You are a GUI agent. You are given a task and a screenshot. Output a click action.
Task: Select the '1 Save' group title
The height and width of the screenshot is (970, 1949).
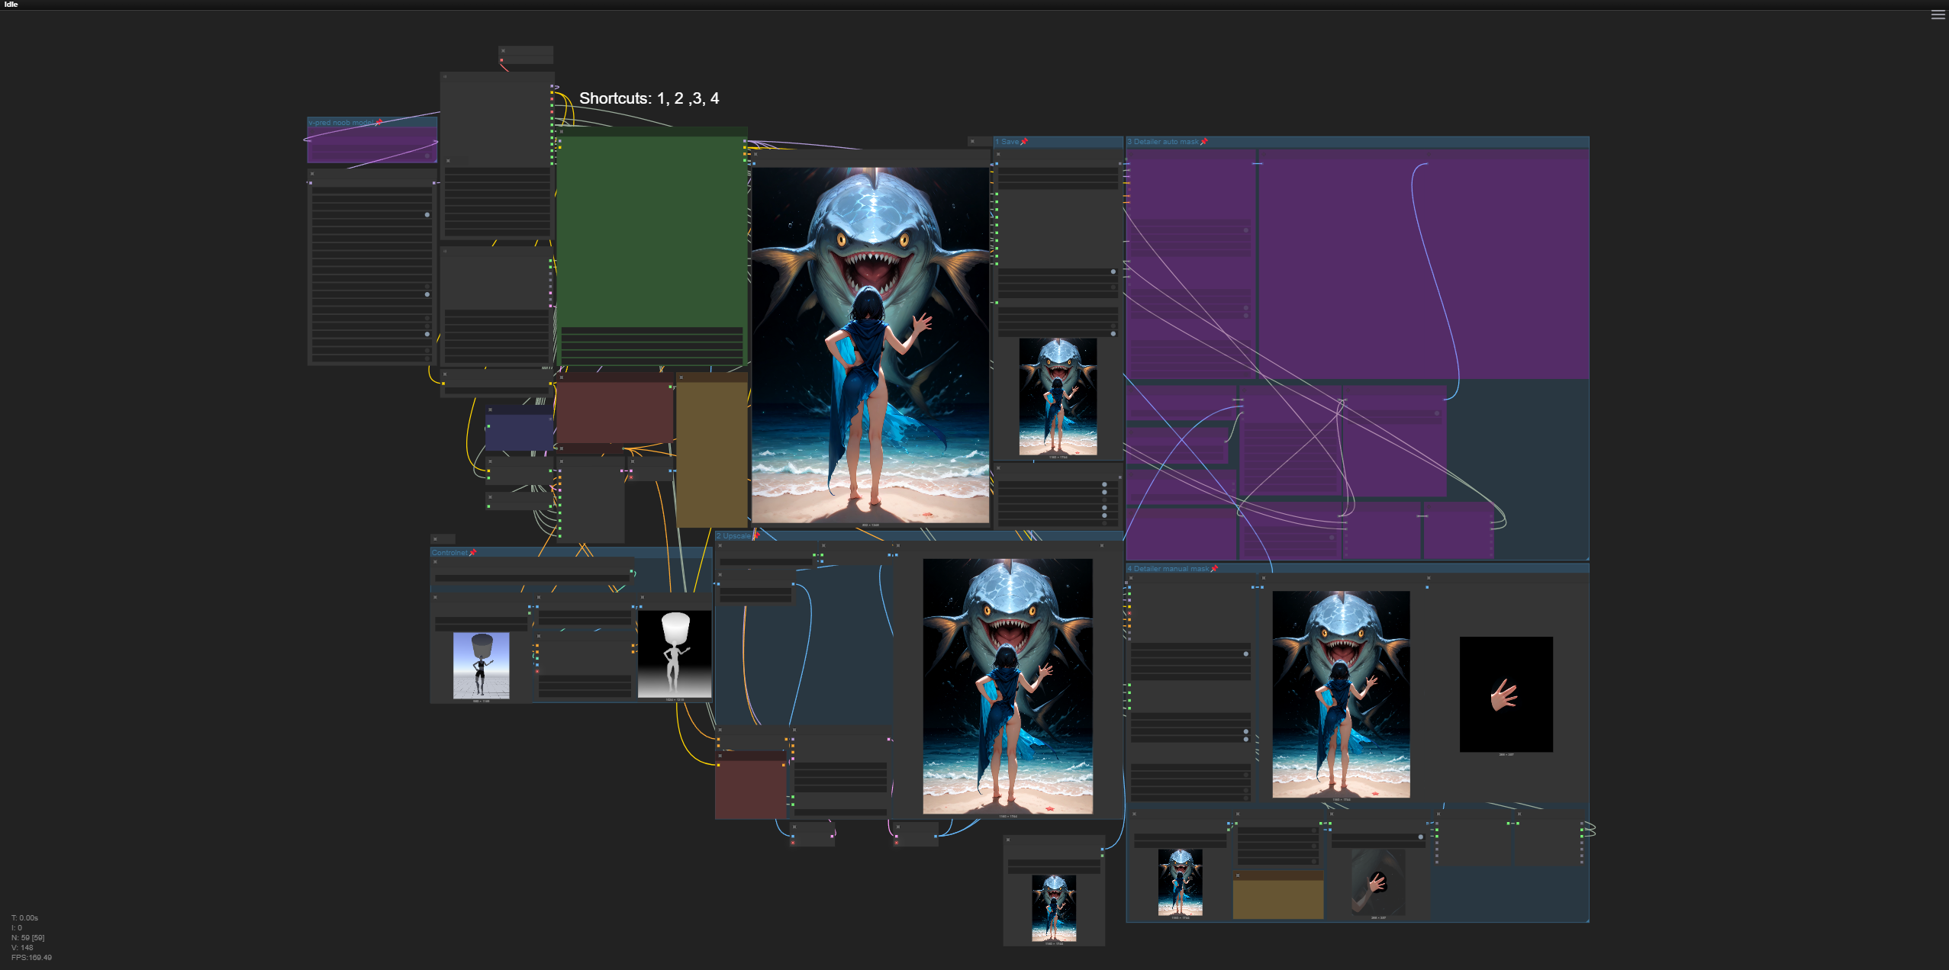[x=1007, y=142]
